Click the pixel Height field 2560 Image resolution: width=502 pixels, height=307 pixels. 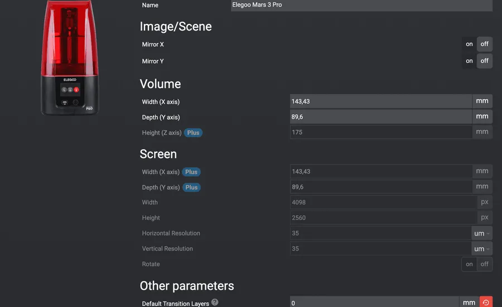[383, 217]
